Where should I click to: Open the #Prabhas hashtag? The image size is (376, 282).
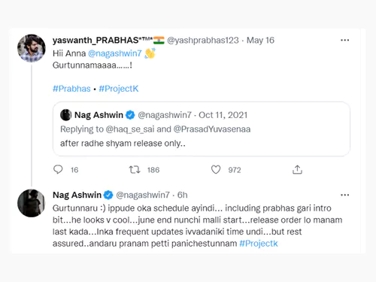(x=71, y=89)
